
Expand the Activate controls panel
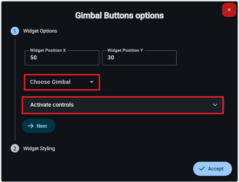(x=123, y=105)
